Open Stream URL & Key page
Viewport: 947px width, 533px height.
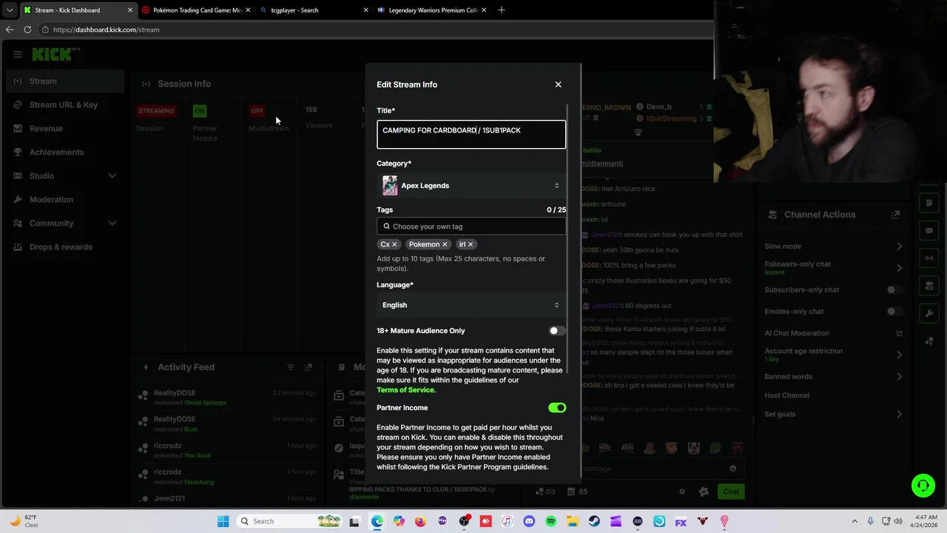(x=64, y=105)
